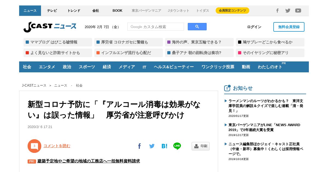Image resolution: width=328 pixels, height=172 pixels.
Task: Click the ログイン link
Action: [x=254, y=27]
